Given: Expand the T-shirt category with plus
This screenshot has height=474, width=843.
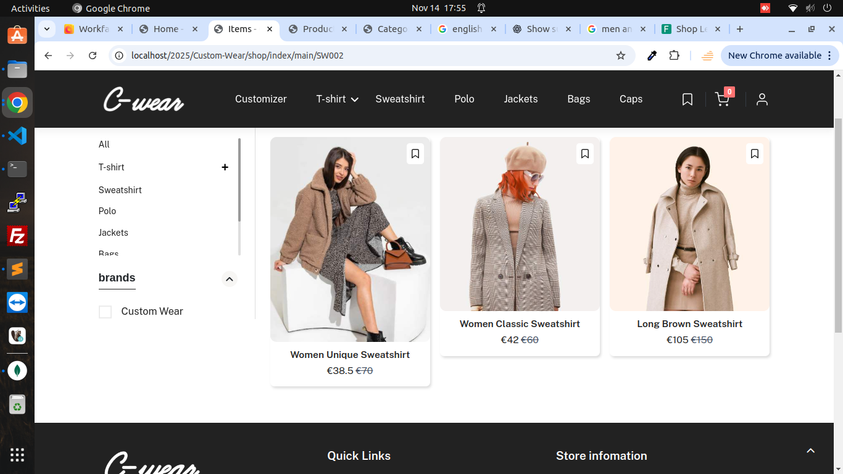Looking at the screenshot, I should [225, 167].
